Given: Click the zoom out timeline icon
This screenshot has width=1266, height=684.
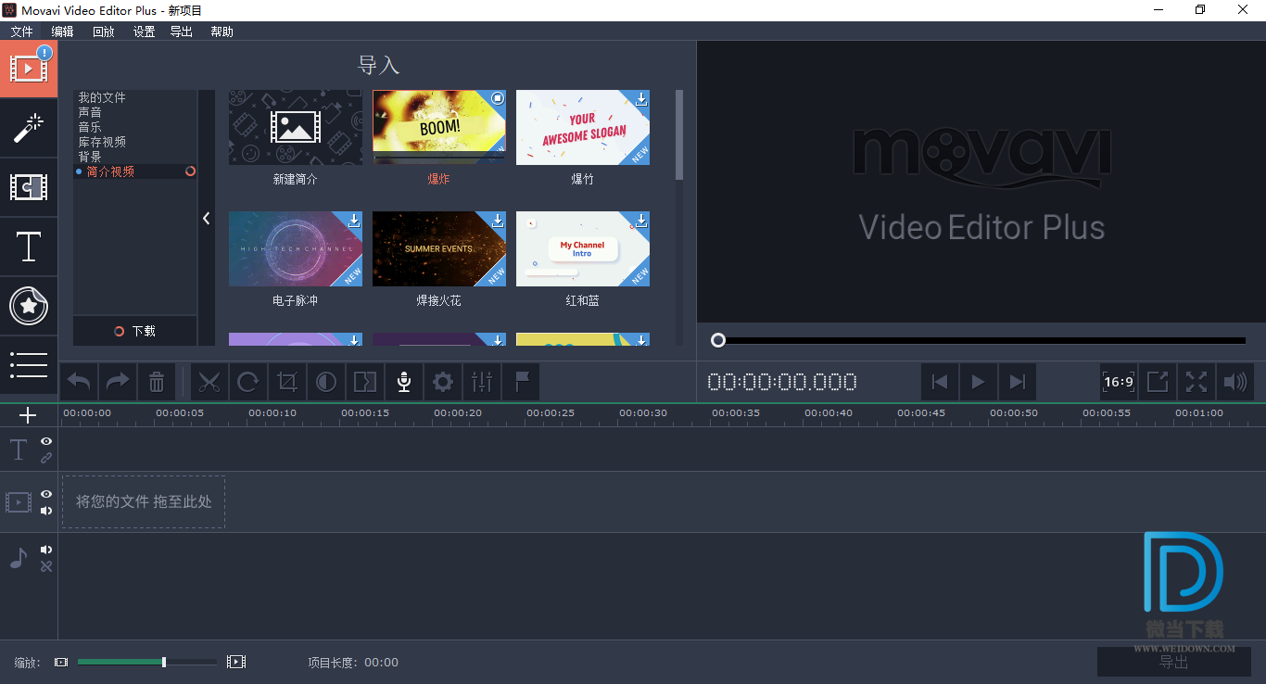Looking at the screenshot, I should click(x=61, y=662).
